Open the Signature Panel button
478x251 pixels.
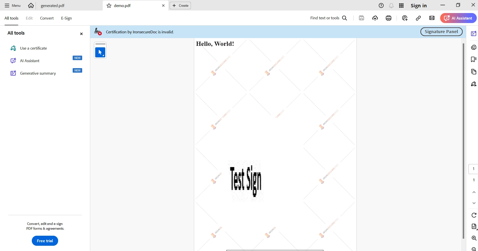pos(441,32)
